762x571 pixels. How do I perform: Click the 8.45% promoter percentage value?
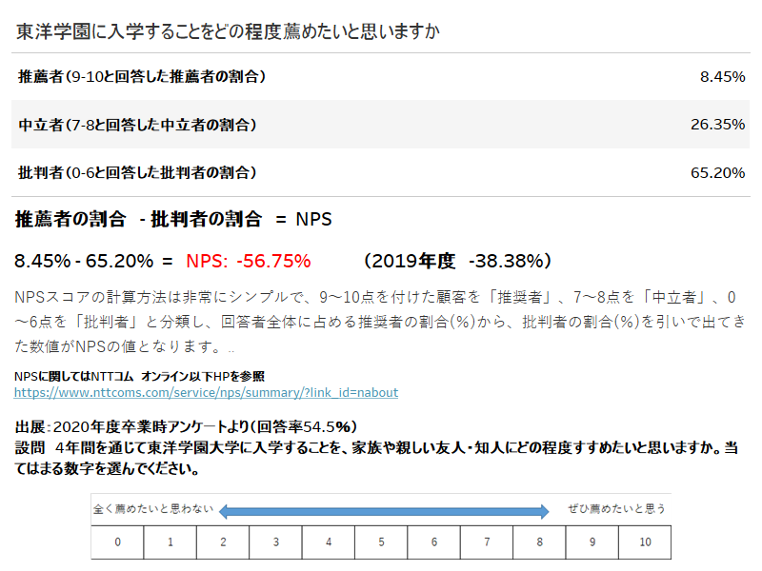[x=722, y=77]
